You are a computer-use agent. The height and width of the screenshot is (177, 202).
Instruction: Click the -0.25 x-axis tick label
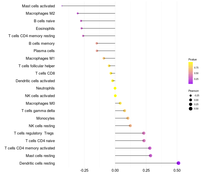pos(84,170)
